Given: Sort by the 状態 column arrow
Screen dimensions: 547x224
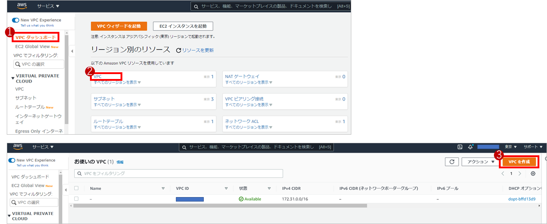Looking at the screenshot, I should tap(269, 189).
